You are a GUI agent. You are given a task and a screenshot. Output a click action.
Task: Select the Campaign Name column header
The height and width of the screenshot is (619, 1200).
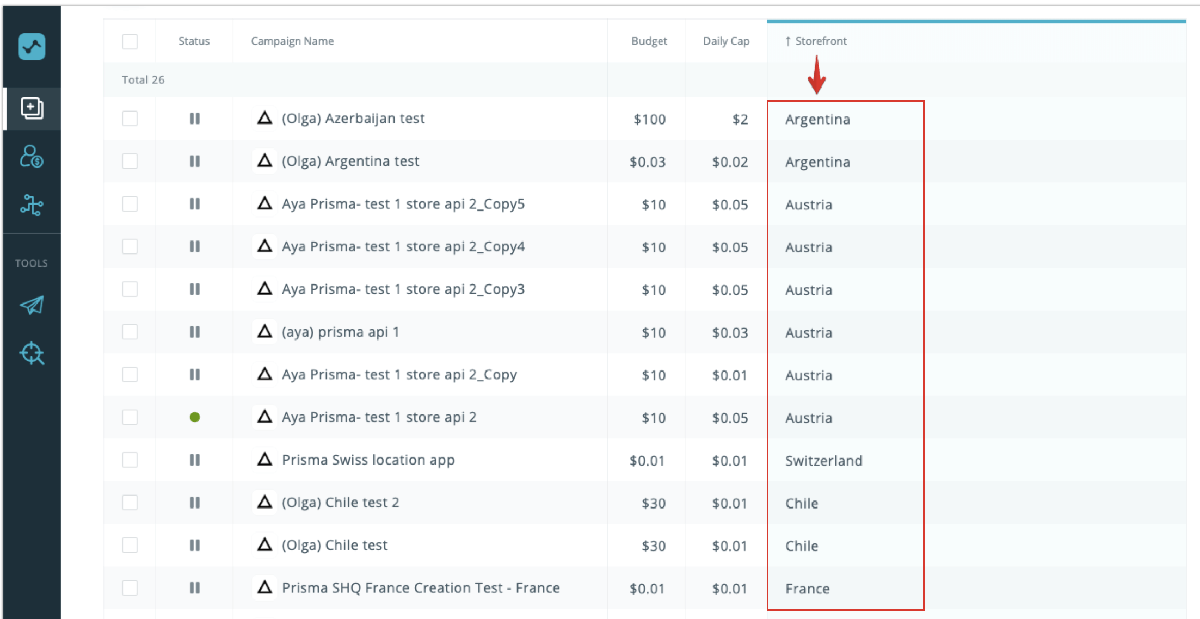tap(292, 41)
